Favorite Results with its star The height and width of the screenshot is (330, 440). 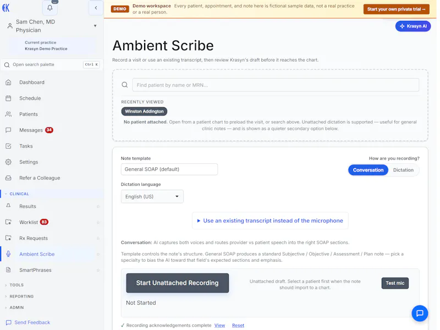[x=98, y=207]
